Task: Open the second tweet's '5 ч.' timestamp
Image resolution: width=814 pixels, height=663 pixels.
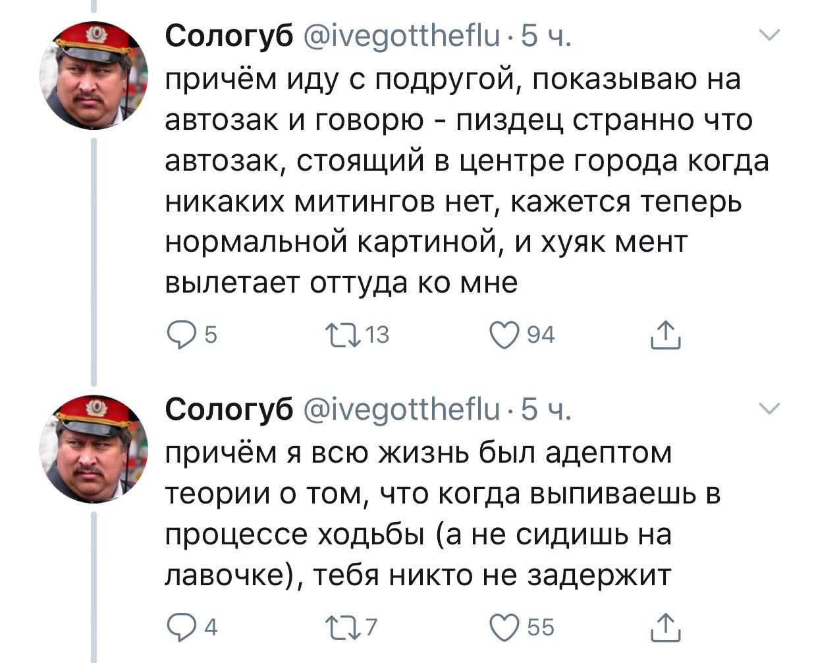Action: click(x=546, y=410)
